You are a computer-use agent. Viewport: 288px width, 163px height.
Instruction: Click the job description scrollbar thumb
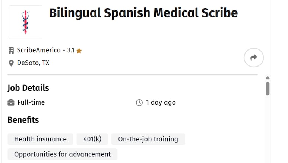click(268, 89)
